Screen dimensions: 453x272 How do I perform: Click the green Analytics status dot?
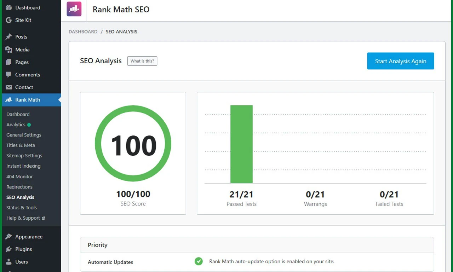[29, 125]
